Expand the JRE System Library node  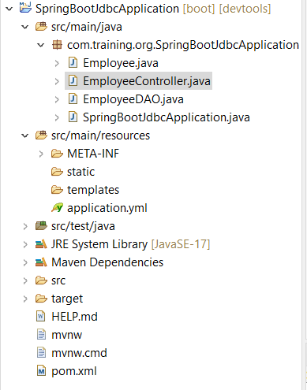point(25,244)
